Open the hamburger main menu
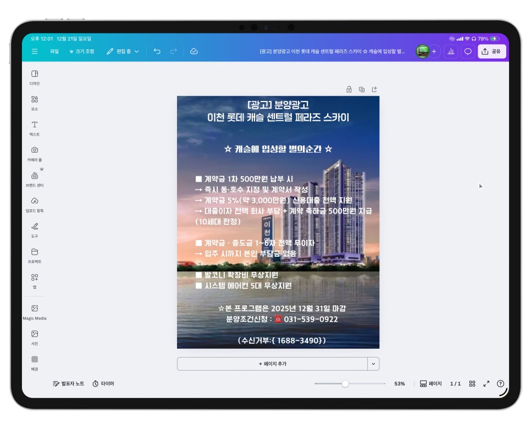 point(35,52)
